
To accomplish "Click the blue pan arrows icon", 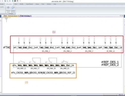I will tap(10, 1).
